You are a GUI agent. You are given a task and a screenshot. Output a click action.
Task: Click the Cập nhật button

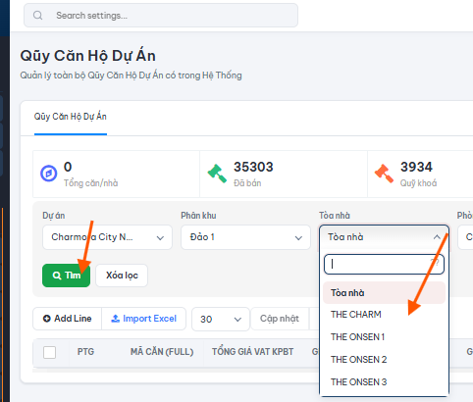(x=280, y=319)
